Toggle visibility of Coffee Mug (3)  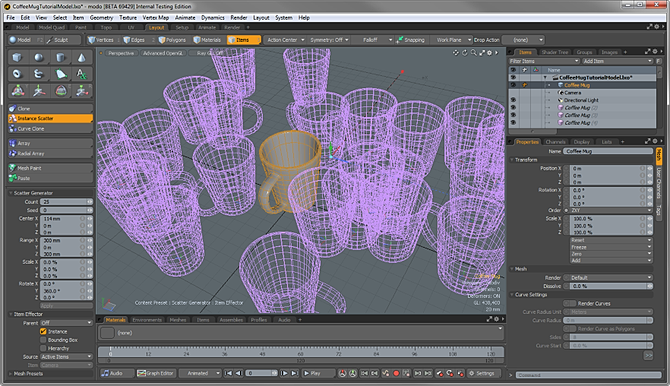click(x=513, y=115)
